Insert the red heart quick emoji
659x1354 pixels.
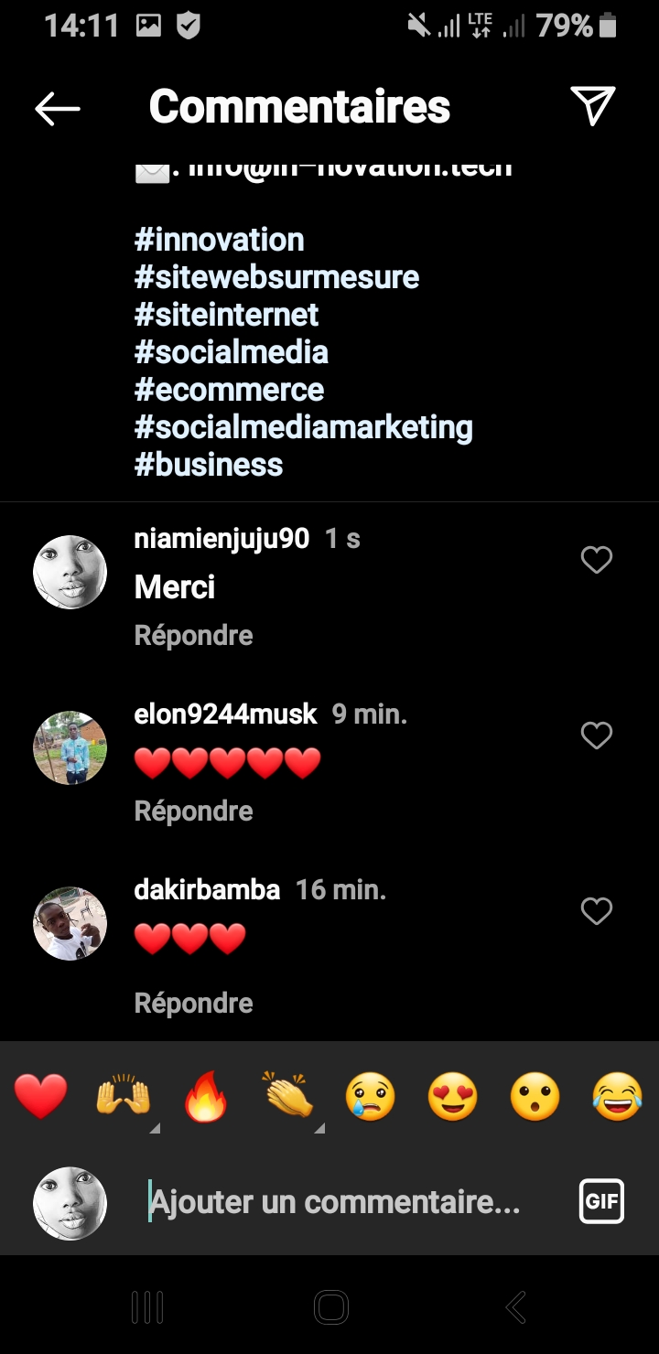point(41,1097)
